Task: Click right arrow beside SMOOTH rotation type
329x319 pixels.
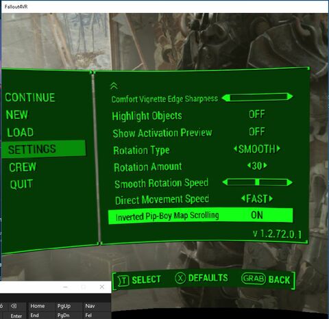Action: click(x=278, y=149)
